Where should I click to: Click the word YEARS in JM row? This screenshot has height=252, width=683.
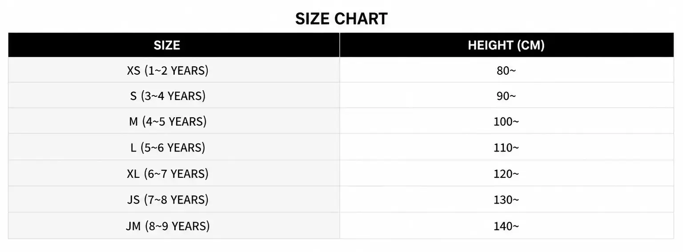tap(189, 226)
